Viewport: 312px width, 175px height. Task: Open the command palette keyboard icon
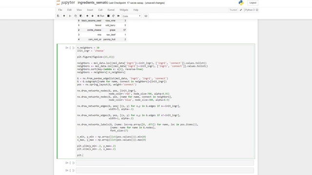[146, 16]
